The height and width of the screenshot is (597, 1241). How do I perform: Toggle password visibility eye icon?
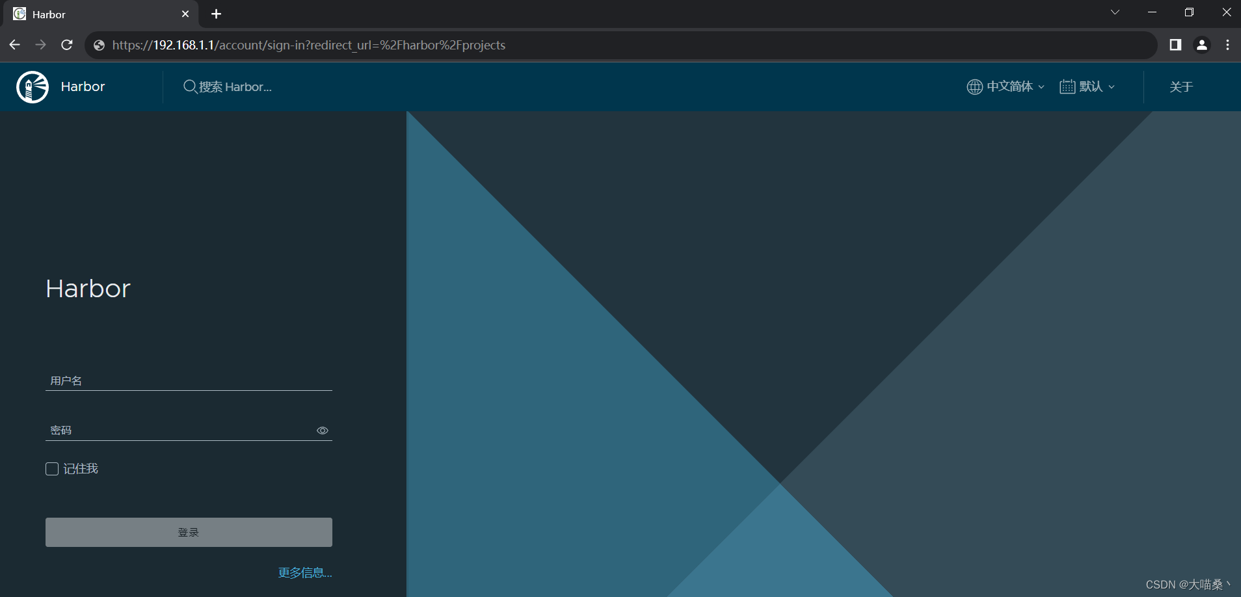click(323, 431)
